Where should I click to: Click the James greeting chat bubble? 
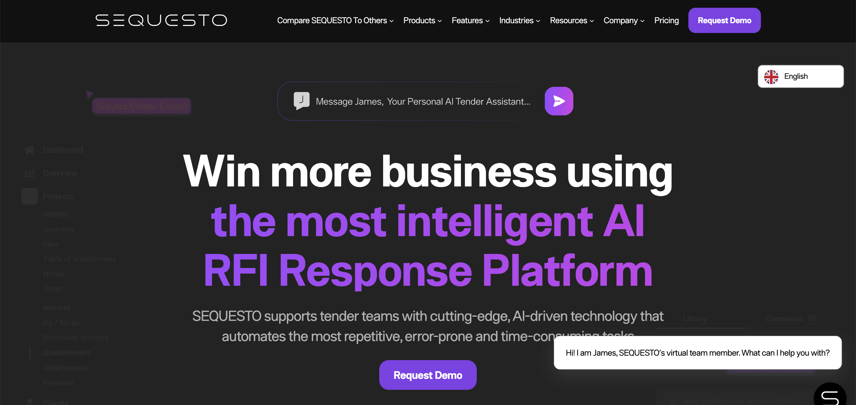(x=697, y=353)
